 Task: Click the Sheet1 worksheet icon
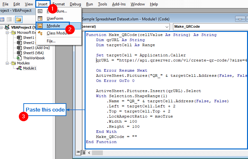point(19,38)
